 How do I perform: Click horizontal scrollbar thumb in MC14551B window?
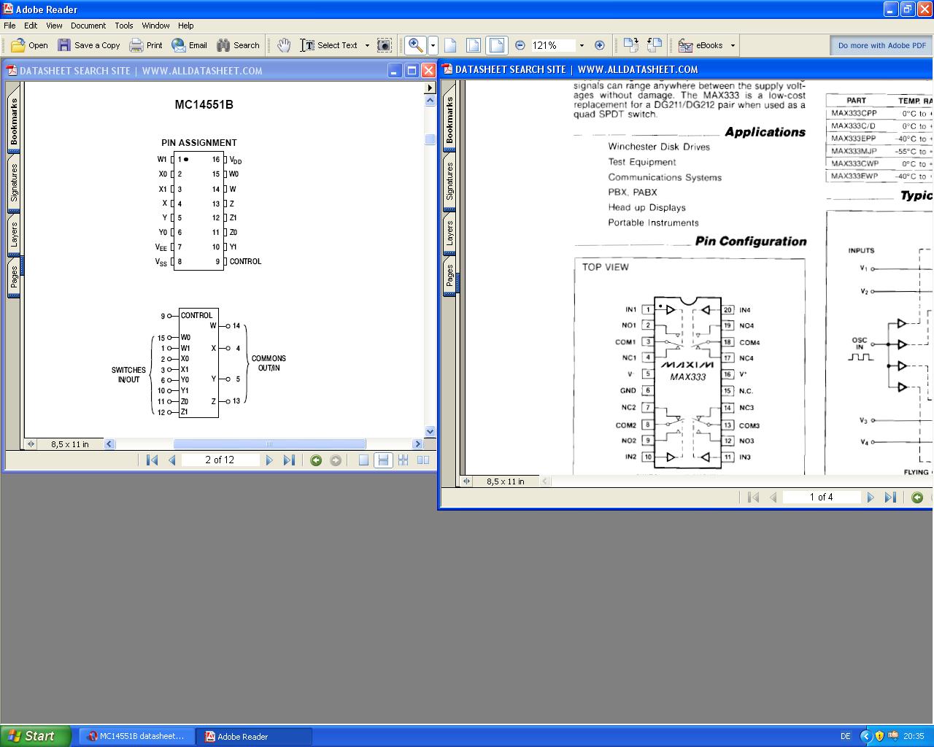pyautogui.click(x=269, y=444)
